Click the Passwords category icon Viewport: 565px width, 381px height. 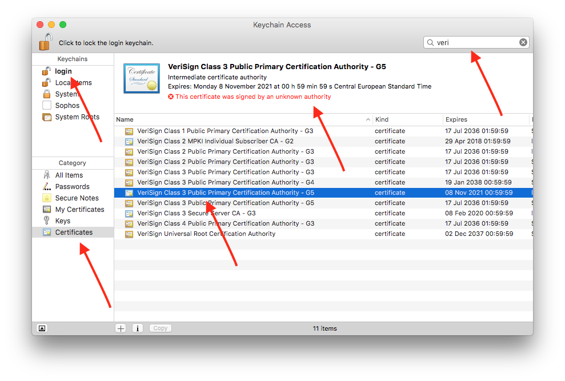47,187
